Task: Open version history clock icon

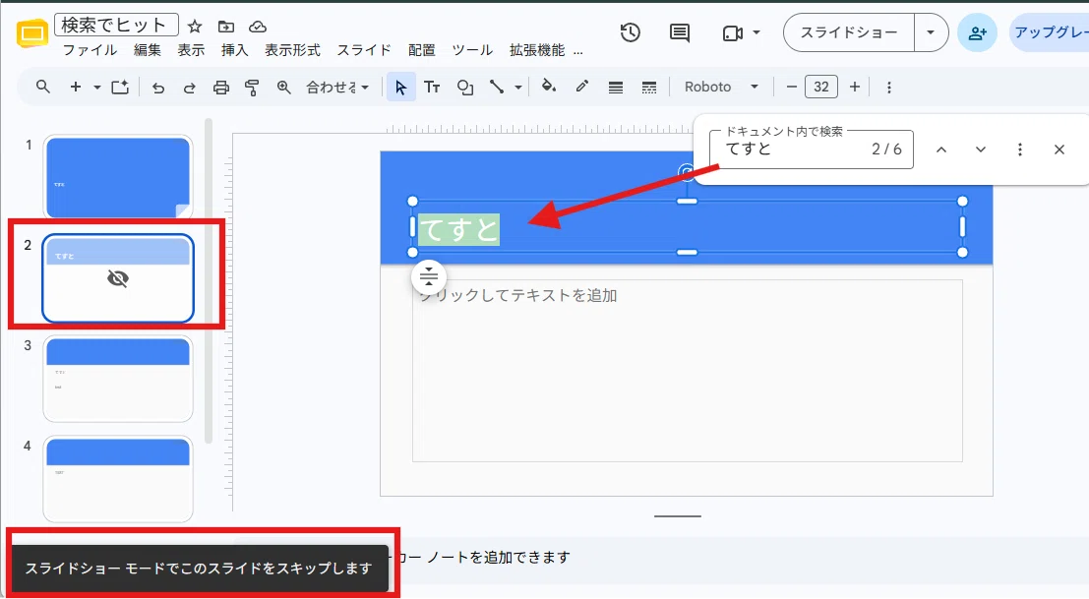Action: tap(630, 32)
